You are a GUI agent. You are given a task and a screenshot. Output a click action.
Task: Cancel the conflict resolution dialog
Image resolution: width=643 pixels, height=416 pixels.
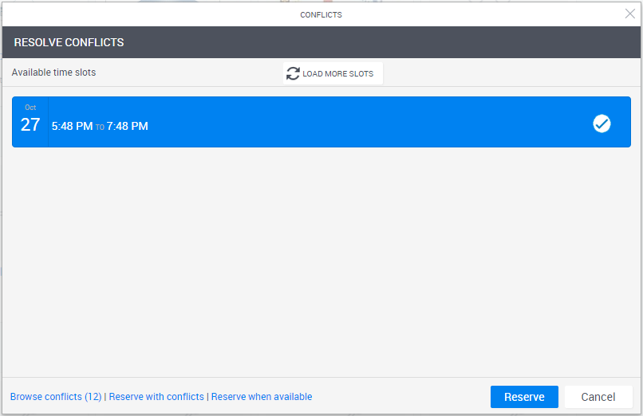click(598, 397)
